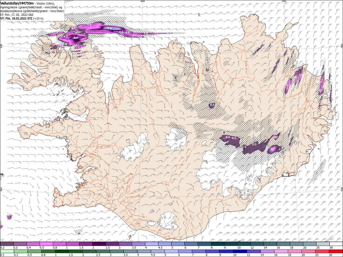Click the Veðurstofan/HM750m title text
This screenshot has width=343, height=257.
tap(17, 3)
